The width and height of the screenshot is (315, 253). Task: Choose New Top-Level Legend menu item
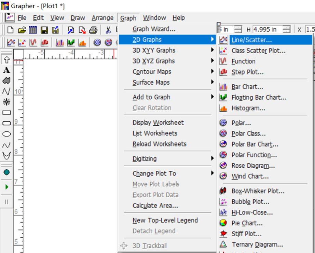pyautogui.click(x=167, y=220)
